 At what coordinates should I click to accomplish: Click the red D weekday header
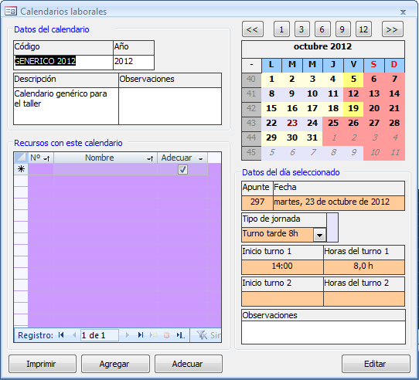click(x=394, y=65)
